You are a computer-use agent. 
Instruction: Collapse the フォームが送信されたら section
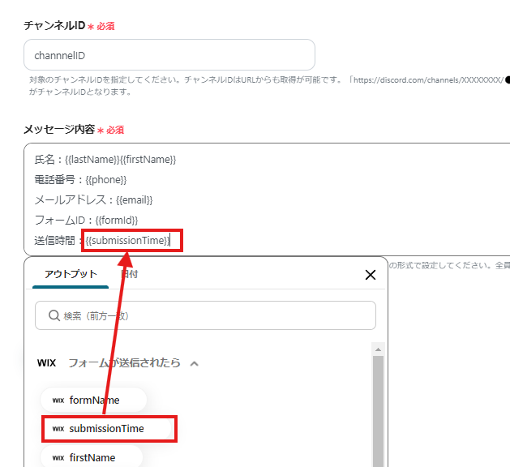(194, 363)
